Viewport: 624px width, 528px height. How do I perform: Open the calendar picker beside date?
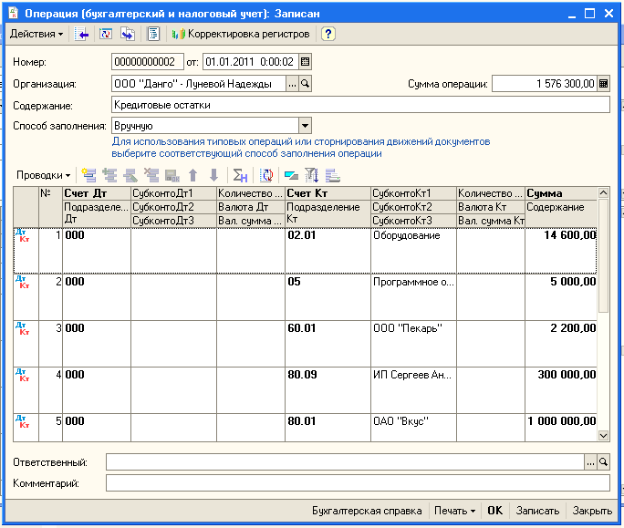click(x=305, y=62)
